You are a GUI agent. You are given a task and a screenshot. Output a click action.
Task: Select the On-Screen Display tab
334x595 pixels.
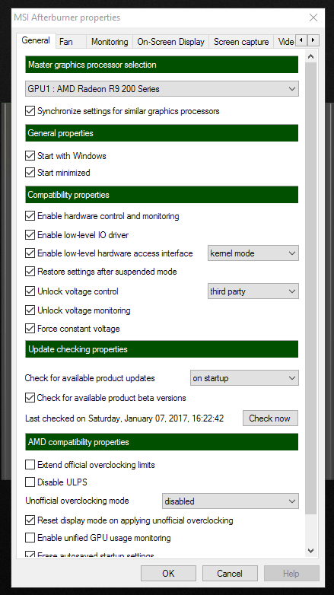(170, 41)
